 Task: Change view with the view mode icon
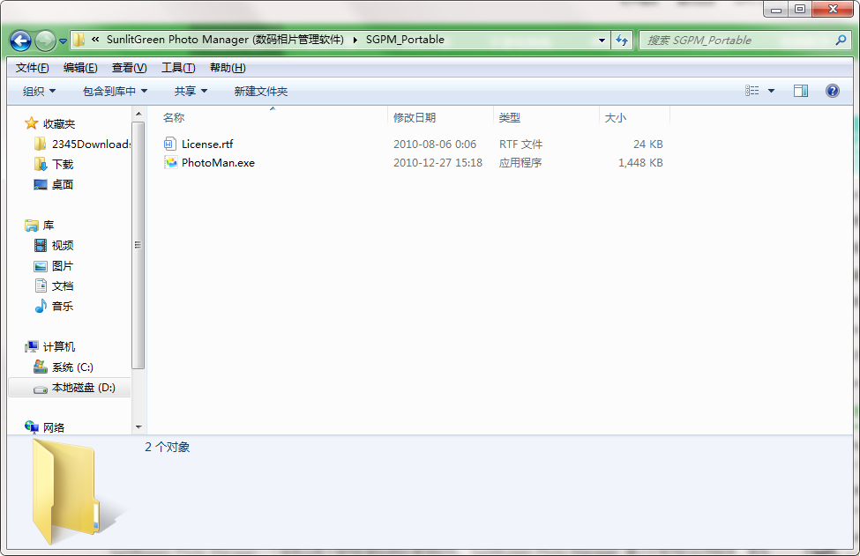click(752, 91)
